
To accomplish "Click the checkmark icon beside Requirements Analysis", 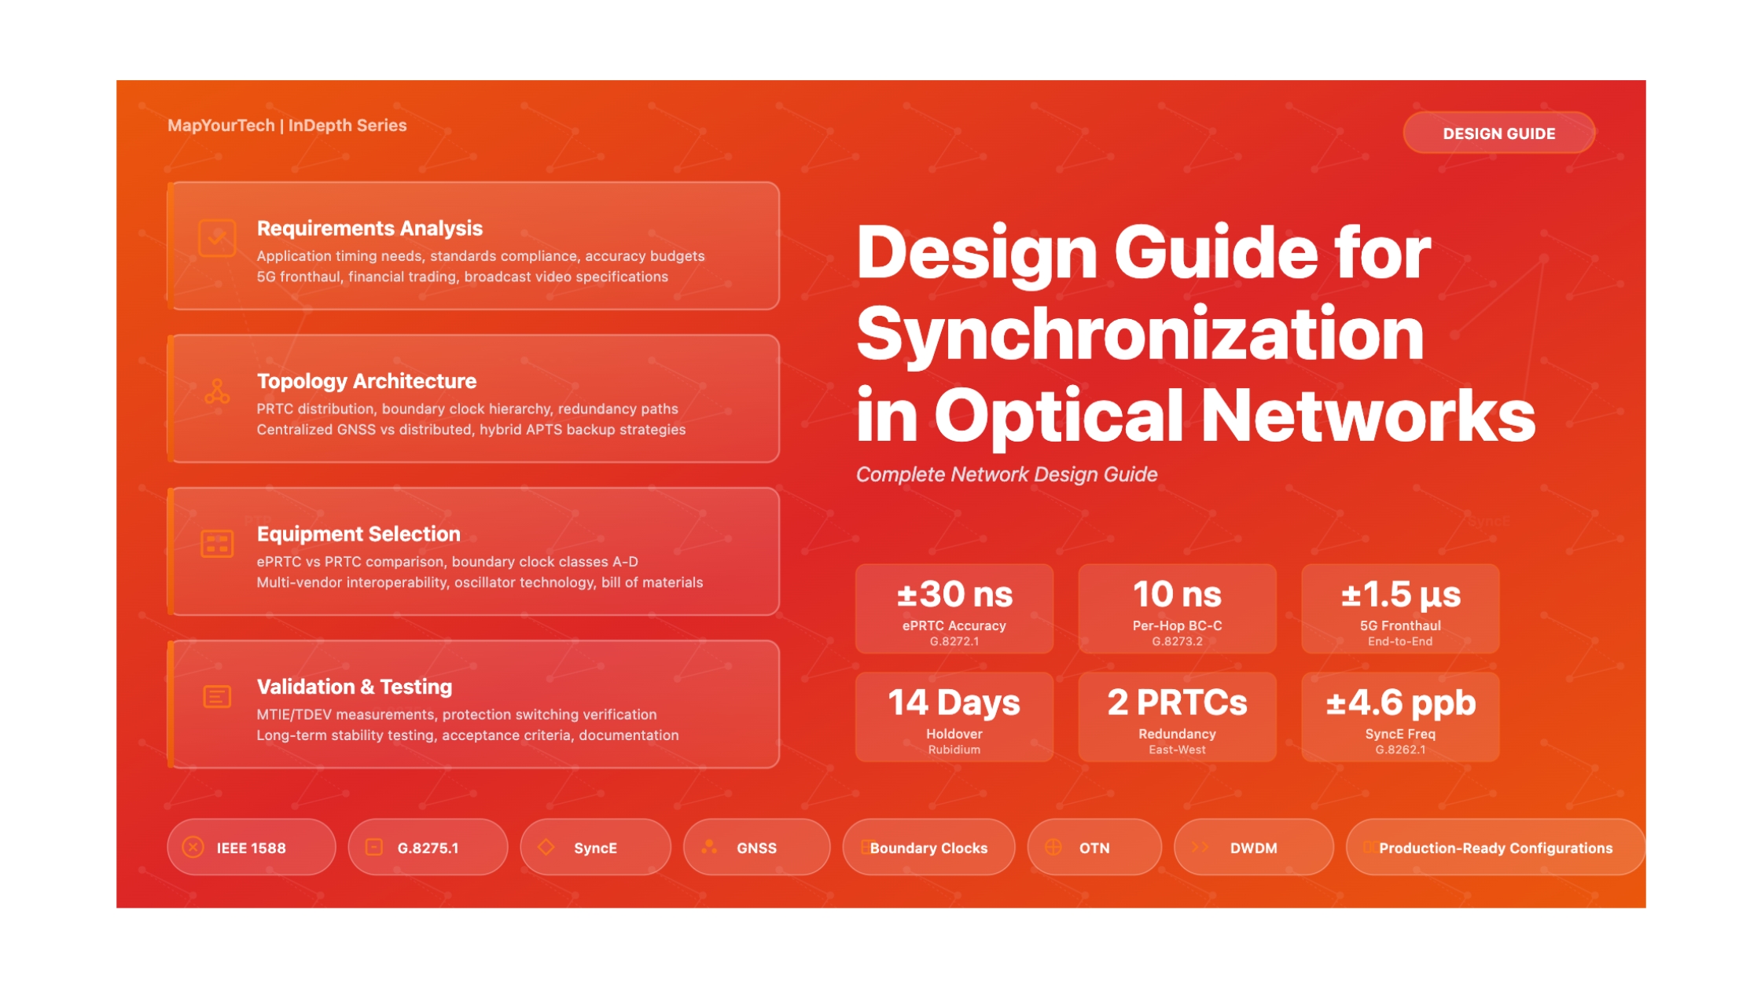I will (x=217, y=238).
